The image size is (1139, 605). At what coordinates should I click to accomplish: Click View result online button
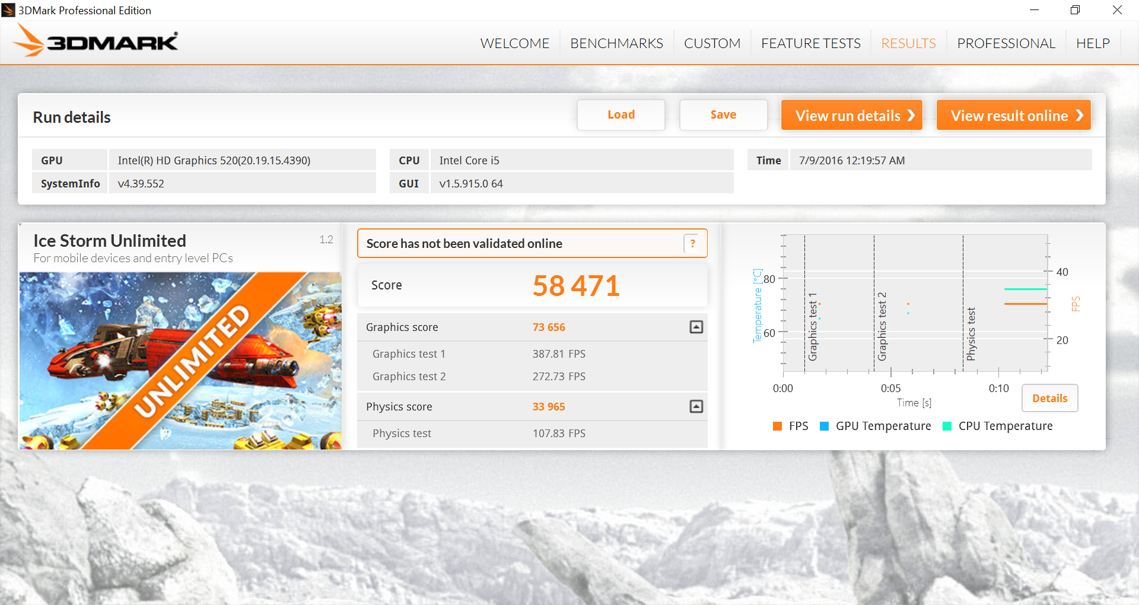1013,115
